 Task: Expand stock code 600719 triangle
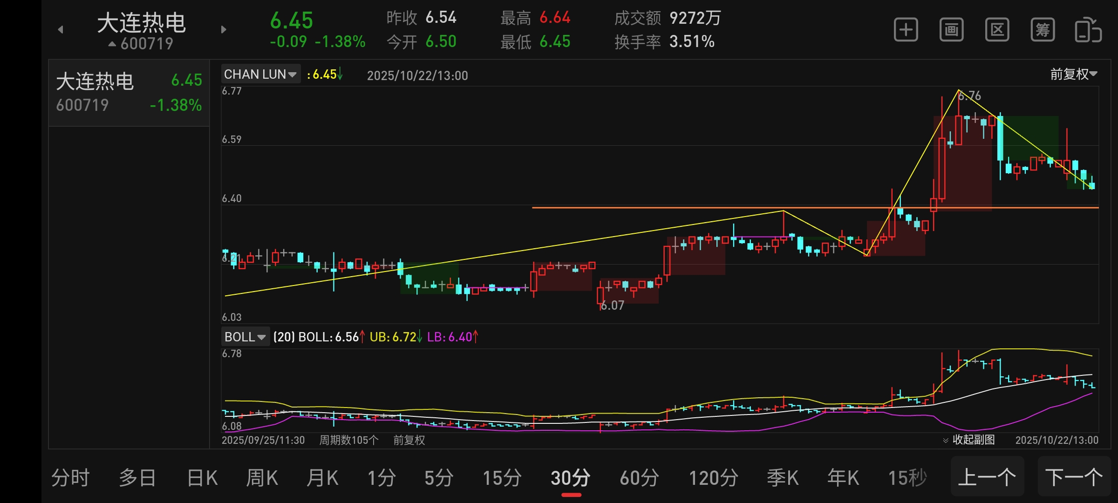(112, 44)
